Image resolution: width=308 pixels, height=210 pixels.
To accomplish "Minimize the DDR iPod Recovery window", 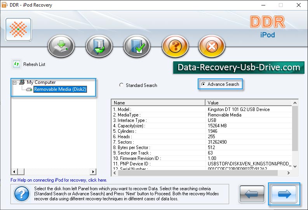I will [x=263, y=5].
